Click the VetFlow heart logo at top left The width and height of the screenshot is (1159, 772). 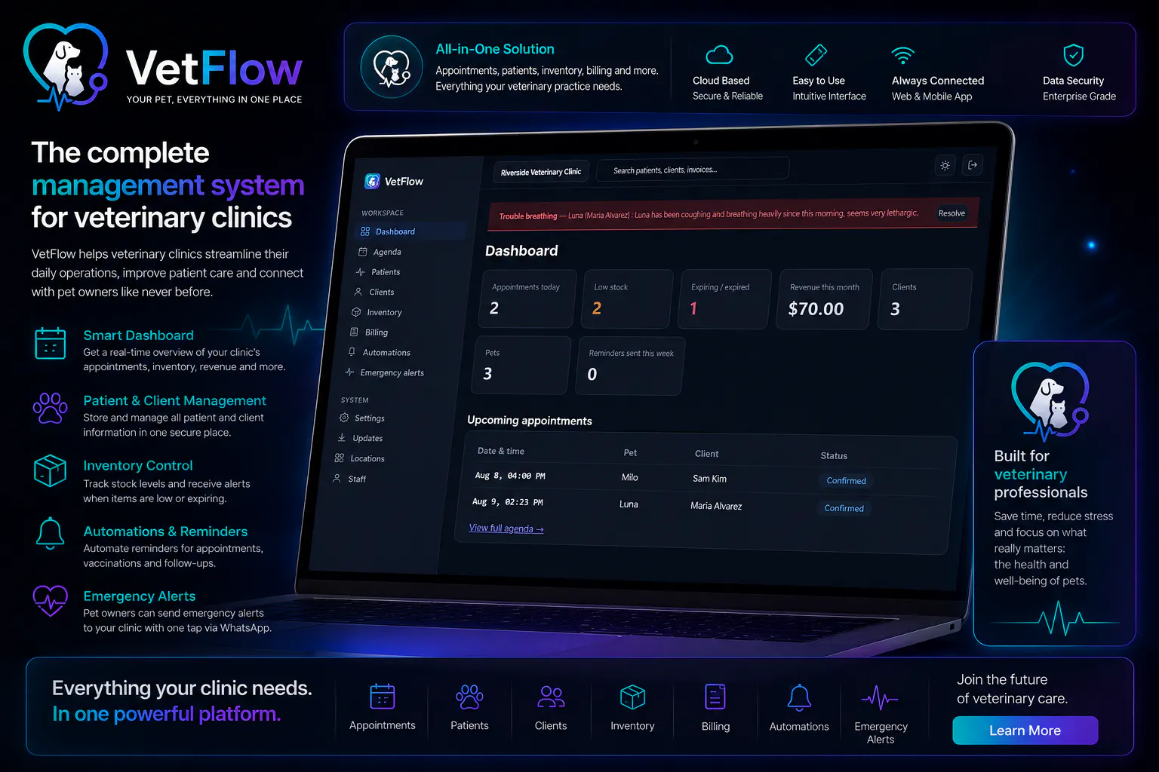pyautogui.click(x=66, y=66)
